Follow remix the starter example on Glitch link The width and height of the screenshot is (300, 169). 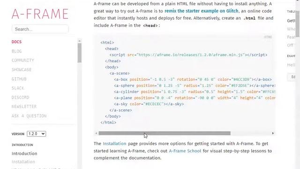click(202, 11)
